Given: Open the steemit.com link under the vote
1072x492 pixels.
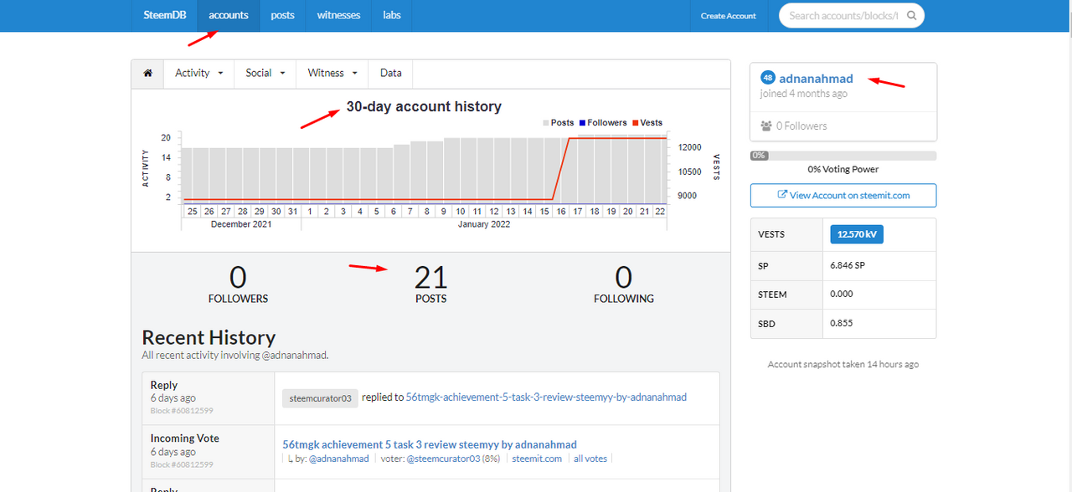Looking at the screenshot, I should coord(537,459).
